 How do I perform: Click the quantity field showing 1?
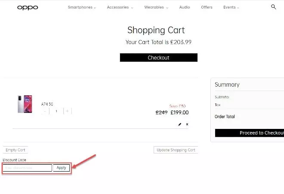coord(56,111)
